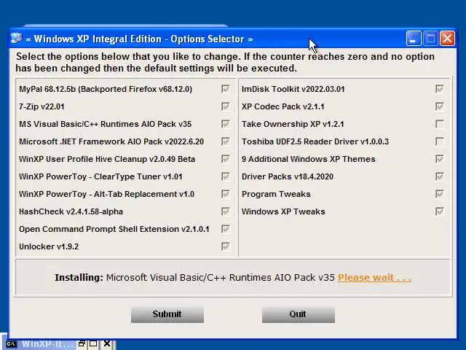Toggle 9 Additional Windows XP Themes checkbox
The image size is (466, 350).
(440, 159)
